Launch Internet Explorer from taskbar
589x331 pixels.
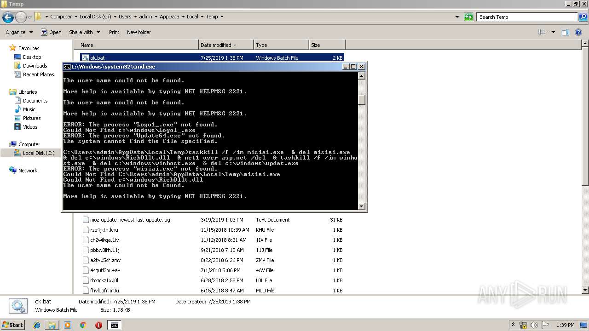[37, 325]
